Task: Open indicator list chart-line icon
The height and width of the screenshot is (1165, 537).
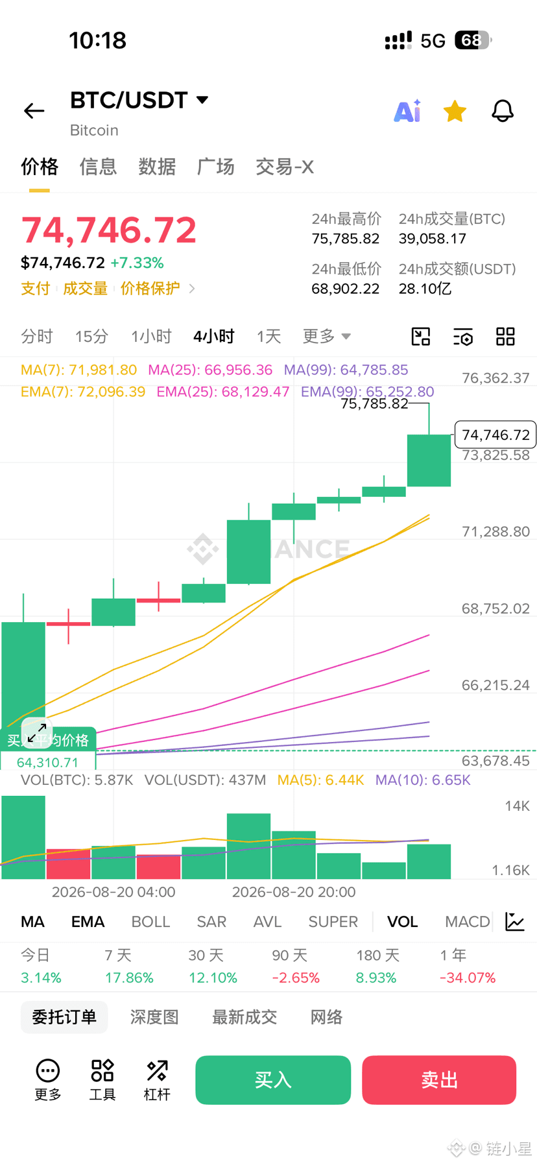Action: click(515, 922)
